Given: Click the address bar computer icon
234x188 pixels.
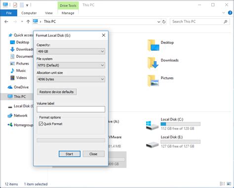Looking at the screenshot, I should tap(36, 21).
